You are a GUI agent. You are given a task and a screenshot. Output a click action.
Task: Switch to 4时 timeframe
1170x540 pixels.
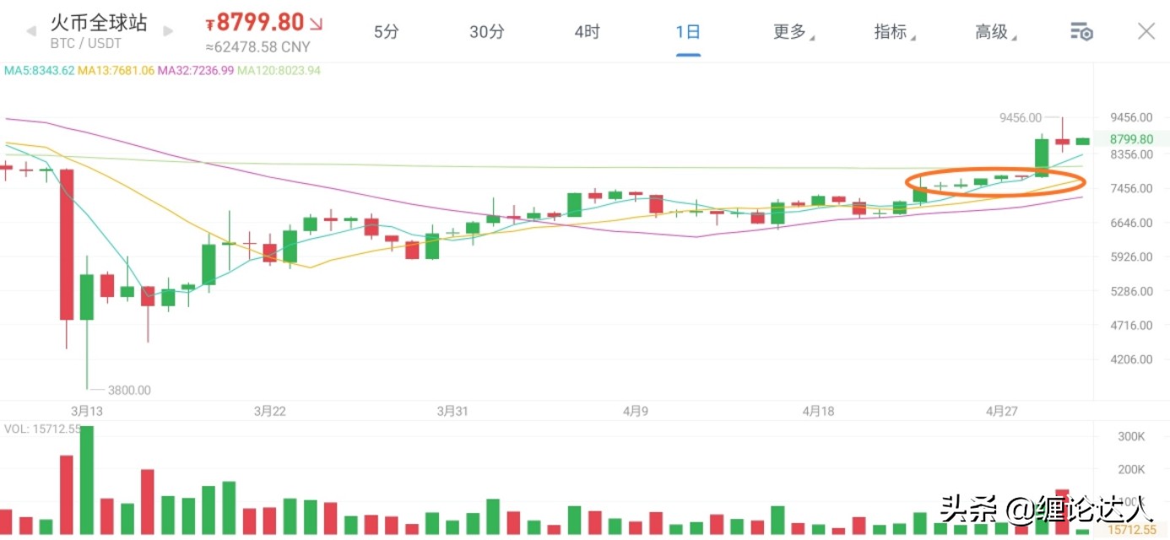[587, 32]
